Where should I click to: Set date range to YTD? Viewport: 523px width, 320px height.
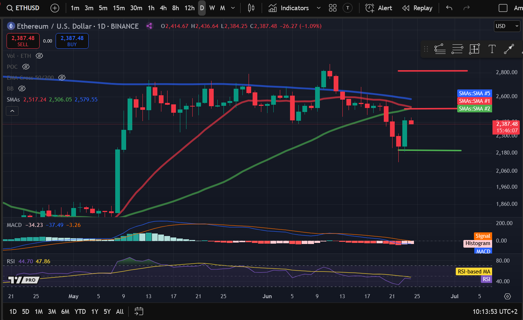coord(80,312)
